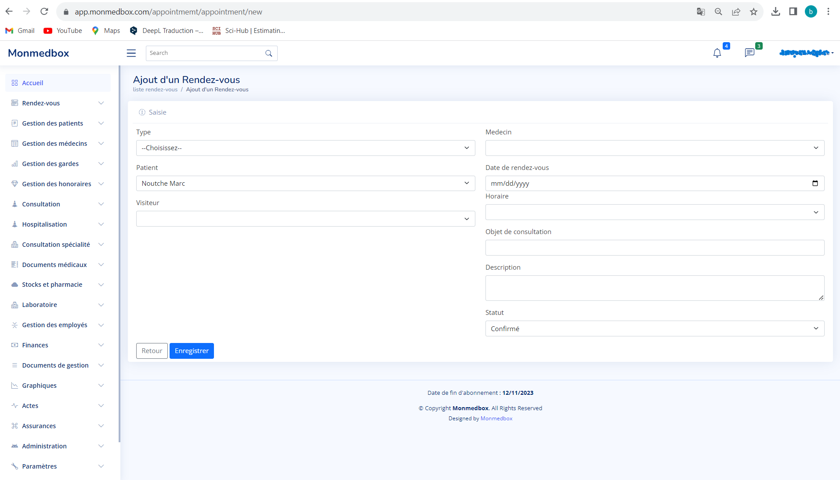Open the calendar date picker icon

click(x=815, y=183)
